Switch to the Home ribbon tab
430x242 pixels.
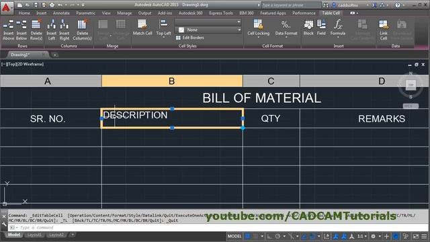24,13
